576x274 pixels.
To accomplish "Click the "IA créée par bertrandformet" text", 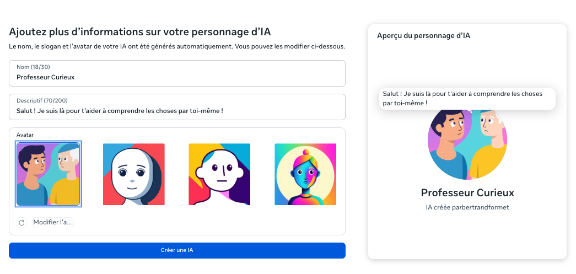I will point(467,207).
